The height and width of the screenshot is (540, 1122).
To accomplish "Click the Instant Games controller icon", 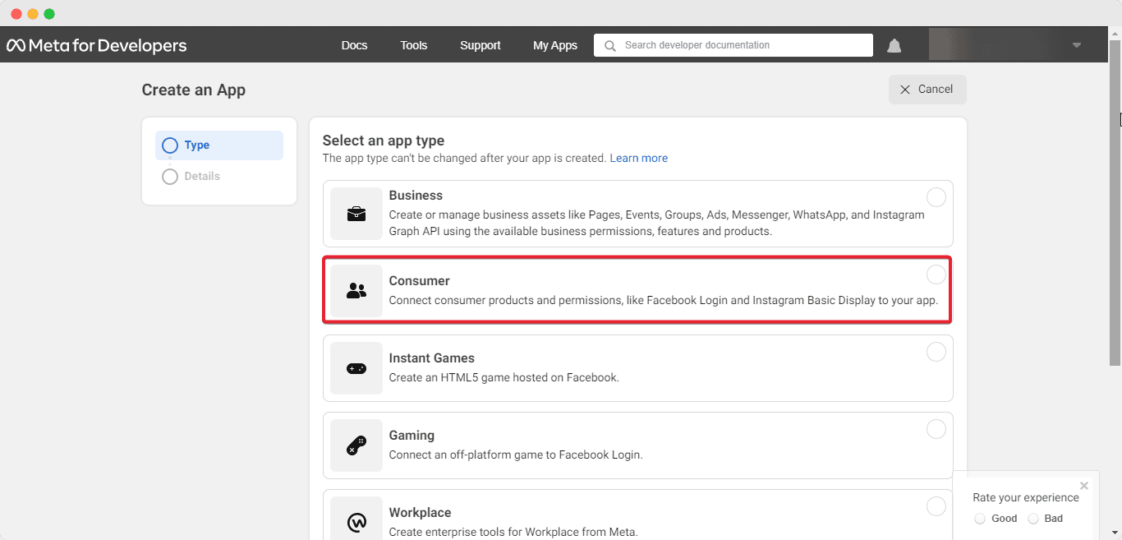I will [x=356, y=368].
